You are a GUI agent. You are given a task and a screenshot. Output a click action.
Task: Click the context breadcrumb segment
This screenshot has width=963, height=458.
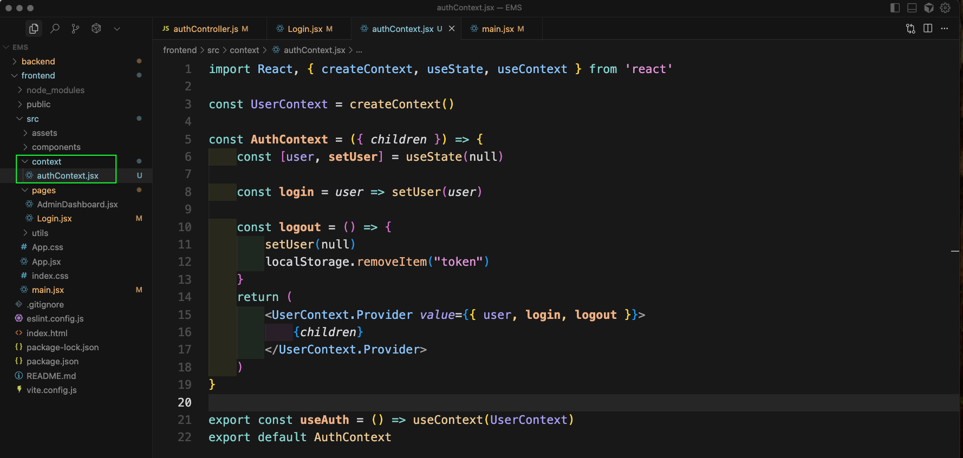244,50
